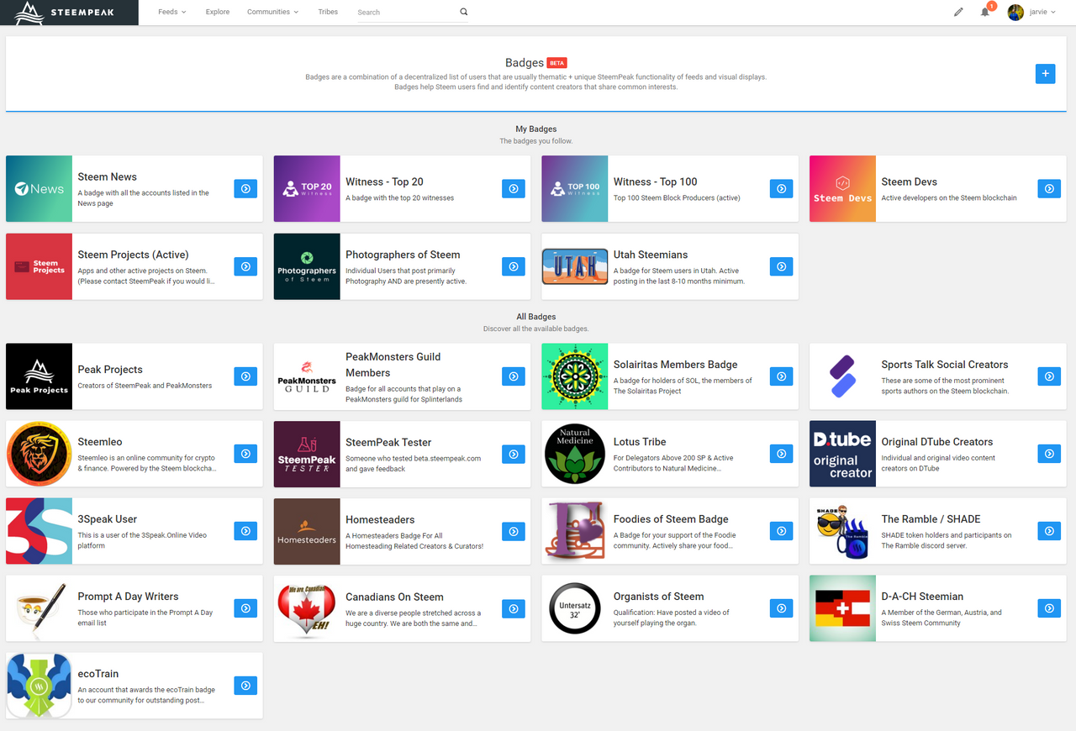This screenshot has width=1076, height=731.
Task: Open the Steem Devs badge arrow button
Action: coord(1049,189)
